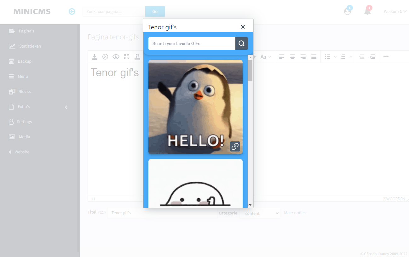Click the Blocks icon in sidebar

click(x=12, y=91)
